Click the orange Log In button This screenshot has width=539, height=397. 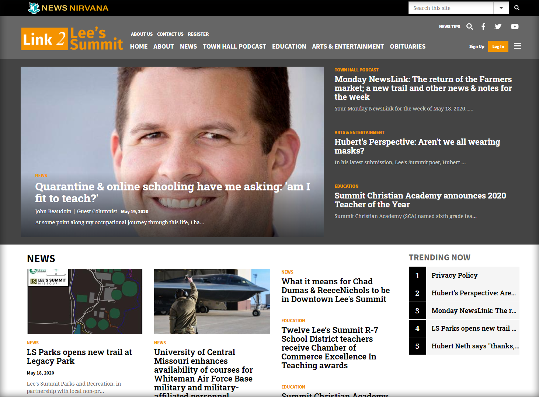(x=498, y=46)
